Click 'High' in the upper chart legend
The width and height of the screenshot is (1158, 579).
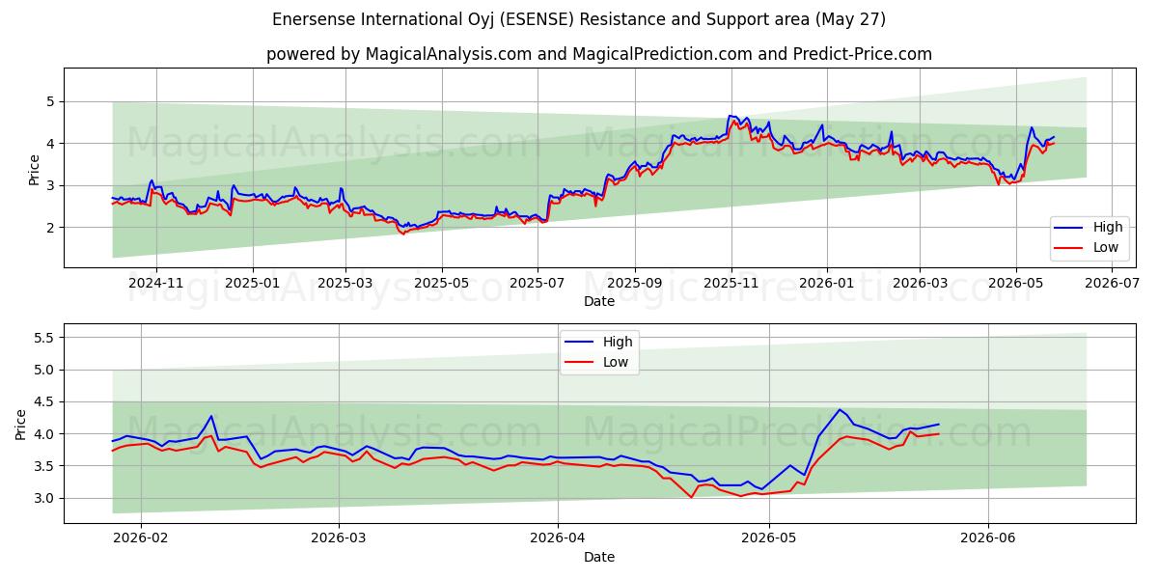pyautogui.click(x=1108, y=228)
